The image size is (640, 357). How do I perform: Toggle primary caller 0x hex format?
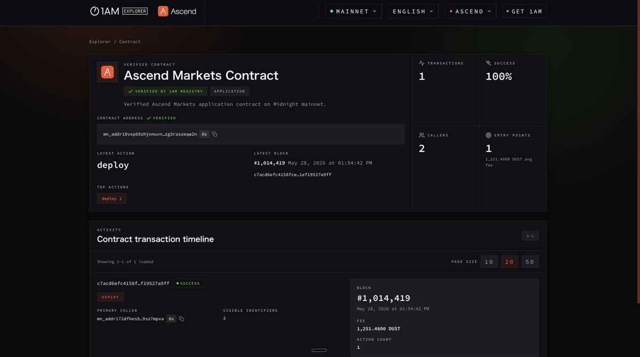pos(171,319)
